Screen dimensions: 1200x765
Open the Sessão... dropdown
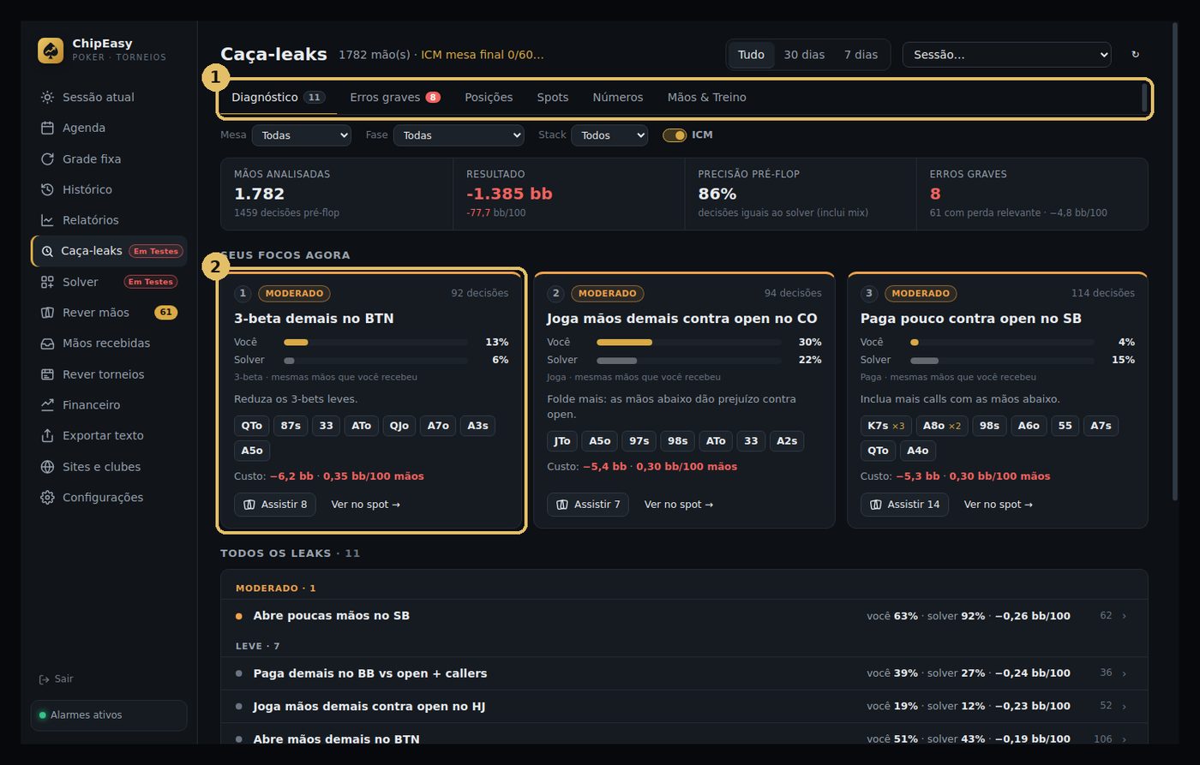click(1007, 55)
